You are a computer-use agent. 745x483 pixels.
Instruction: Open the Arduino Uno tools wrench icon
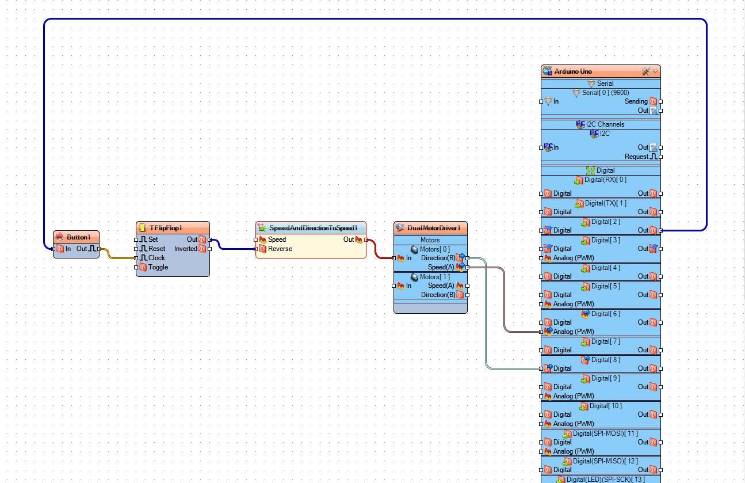(x=646, y=71)
